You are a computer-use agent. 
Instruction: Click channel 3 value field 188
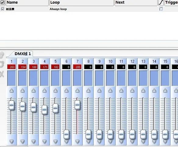[34, 67]
